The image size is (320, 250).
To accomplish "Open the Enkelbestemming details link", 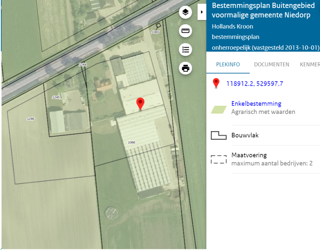I will point(256,104).
